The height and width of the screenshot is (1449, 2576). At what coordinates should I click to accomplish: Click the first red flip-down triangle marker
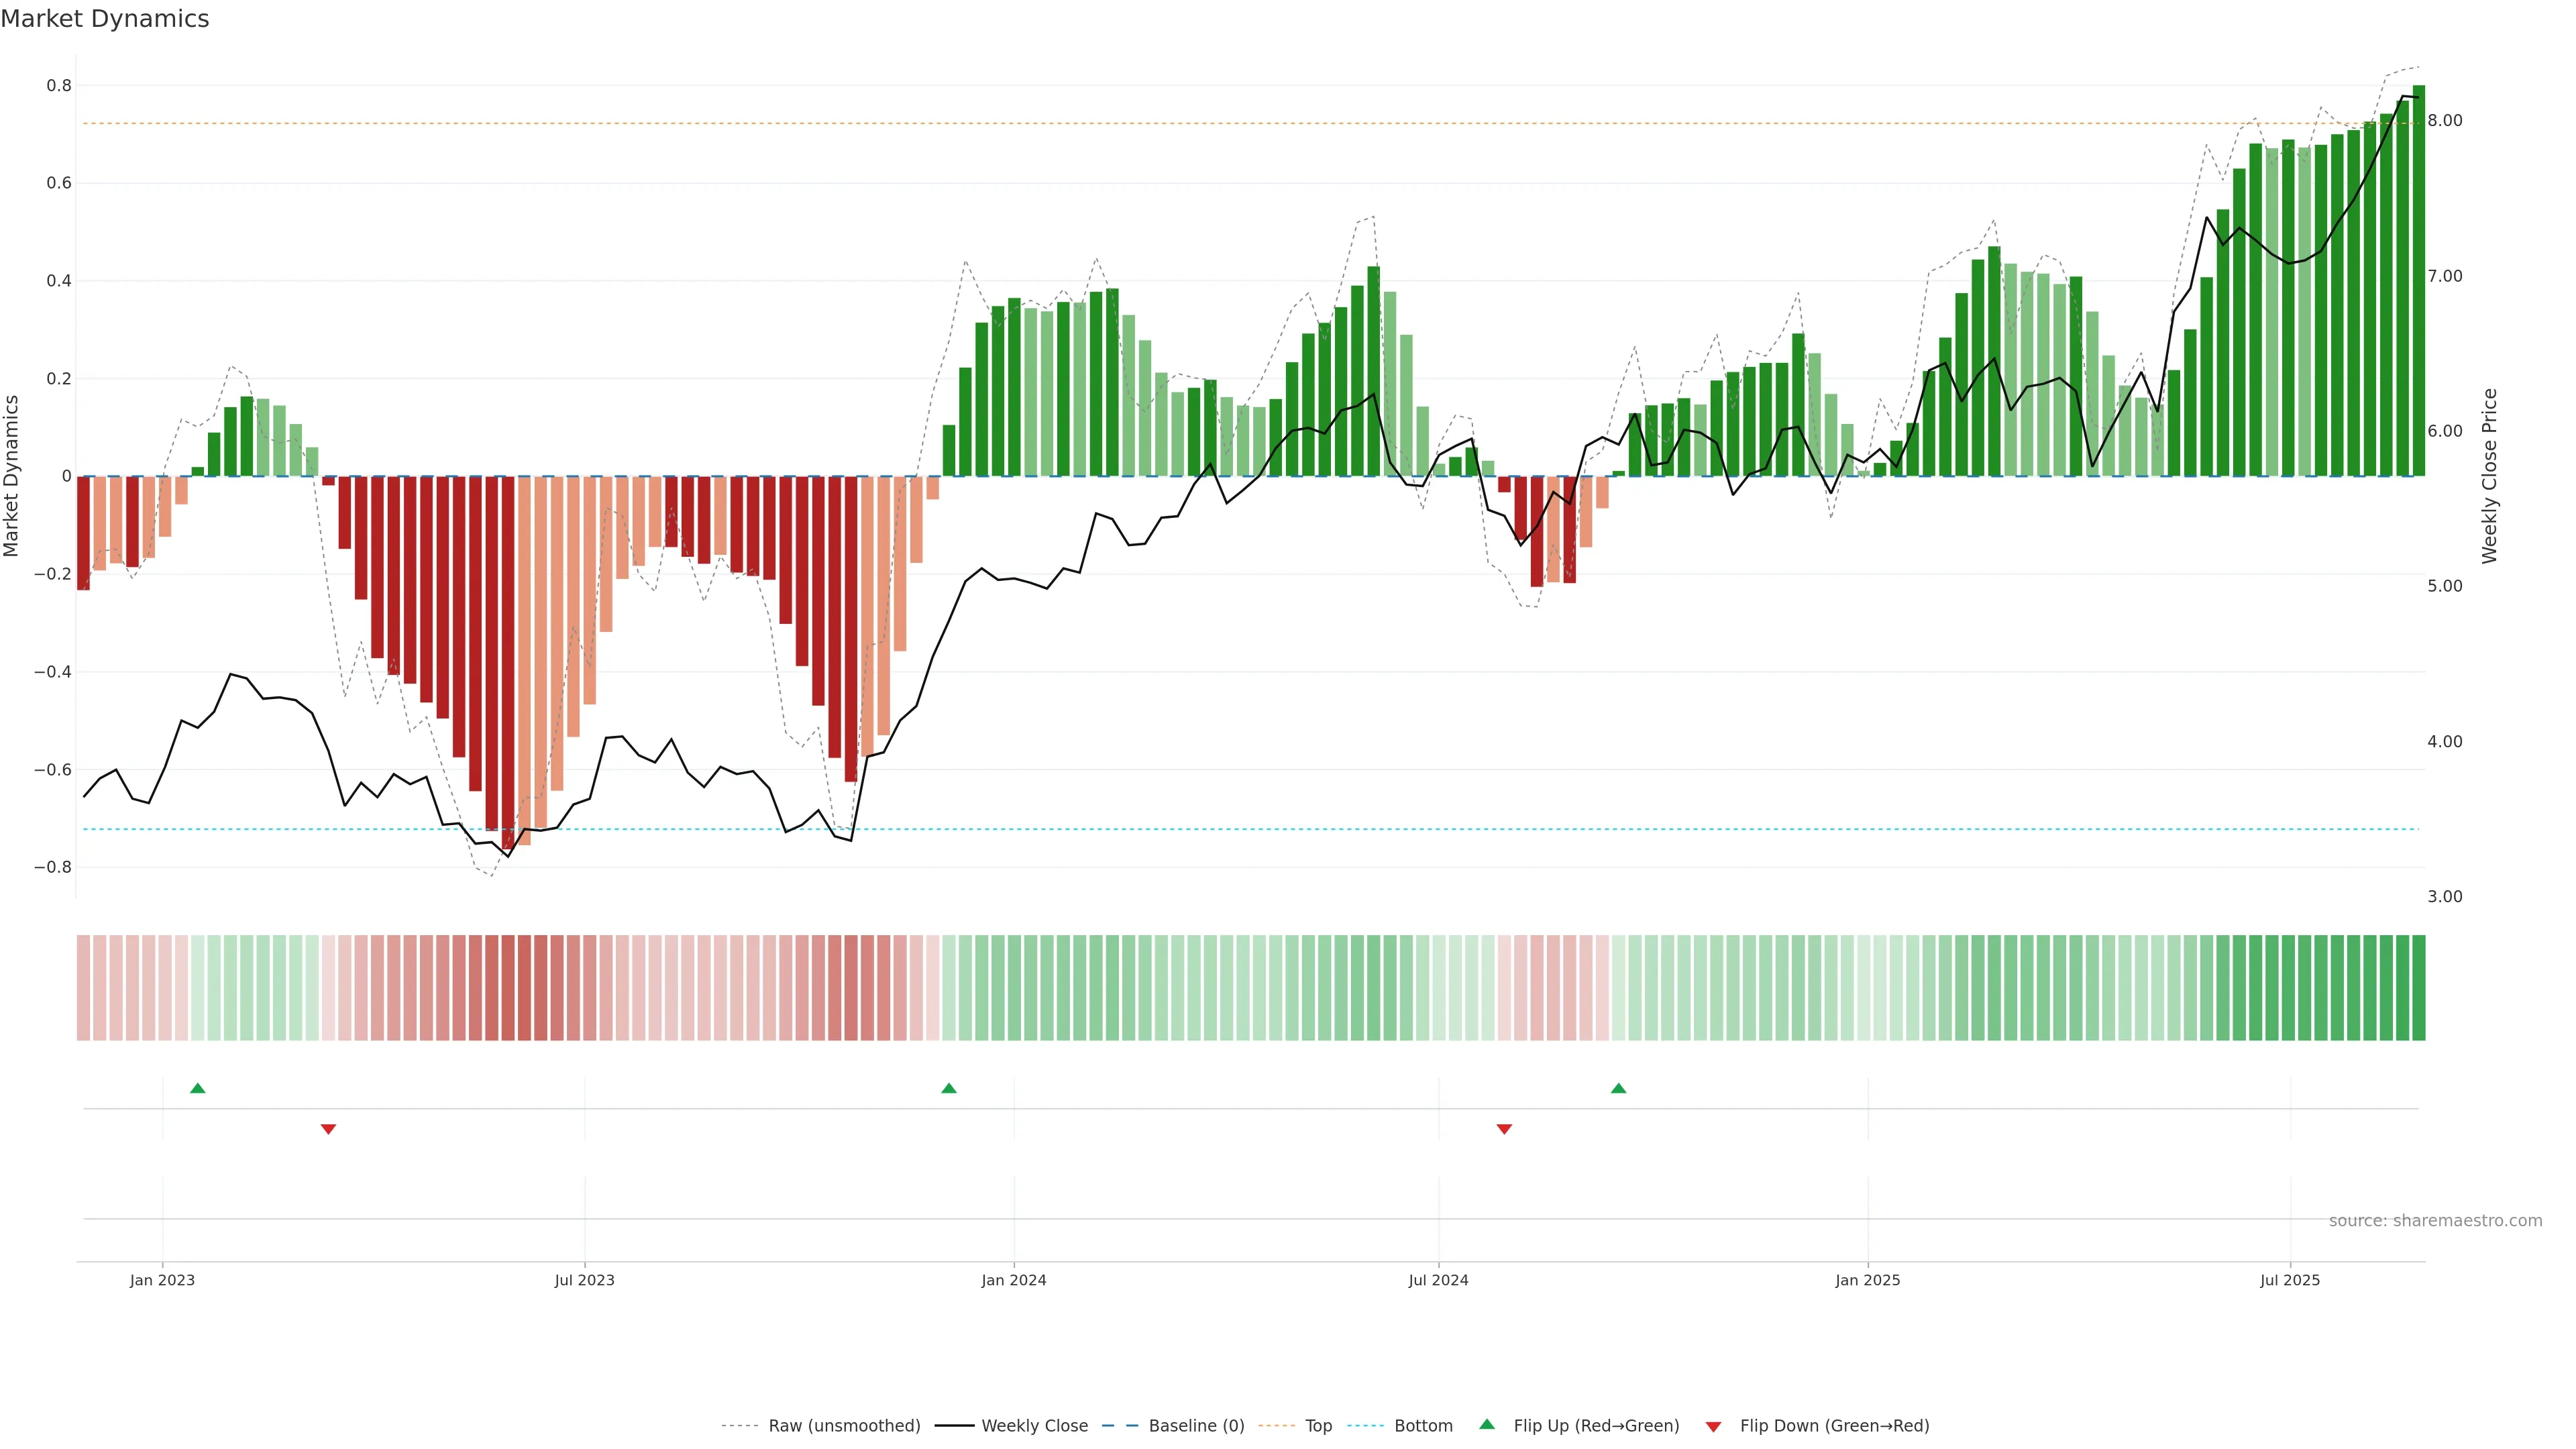point(328,1129)
